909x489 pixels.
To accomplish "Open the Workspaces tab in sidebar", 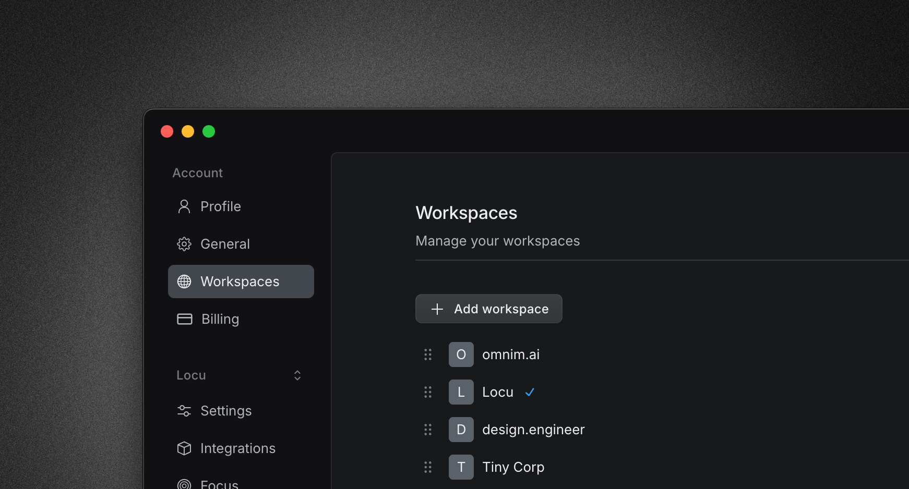I will pos(241,282).
